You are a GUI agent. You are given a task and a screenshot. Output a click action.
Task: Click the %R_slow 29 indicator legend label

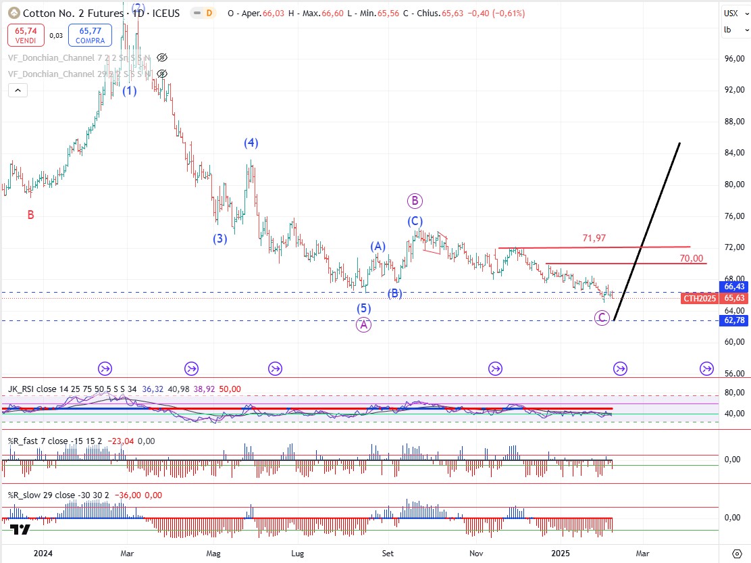(59, 495)
